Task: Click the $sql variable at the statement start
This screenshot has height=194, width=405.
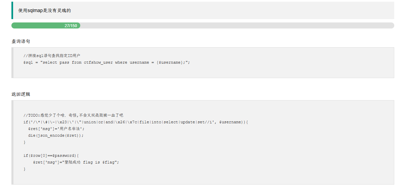Action: tap(28, 62)
